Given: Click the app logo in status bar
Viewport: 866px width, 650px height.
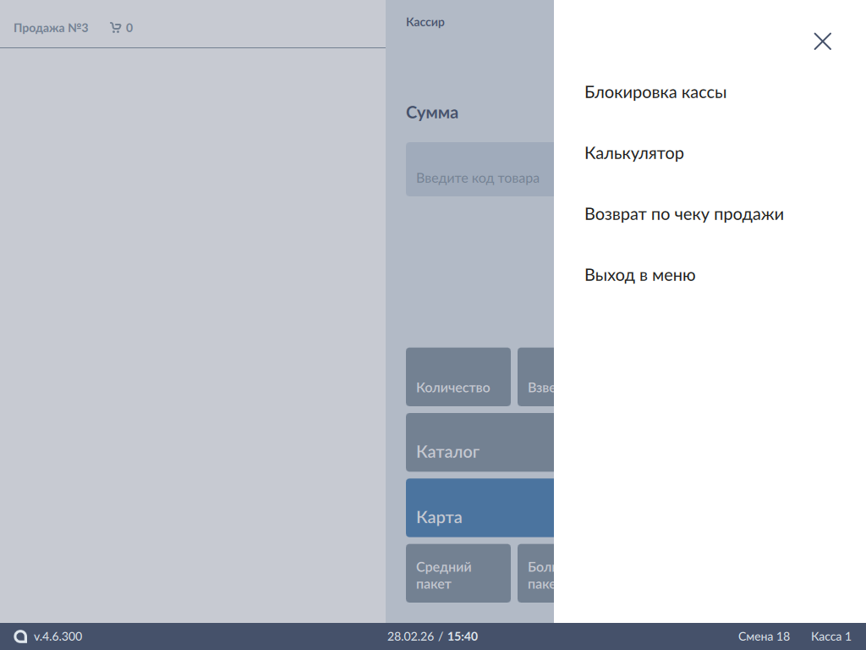Looking at the screenshot, I should 20,636.
